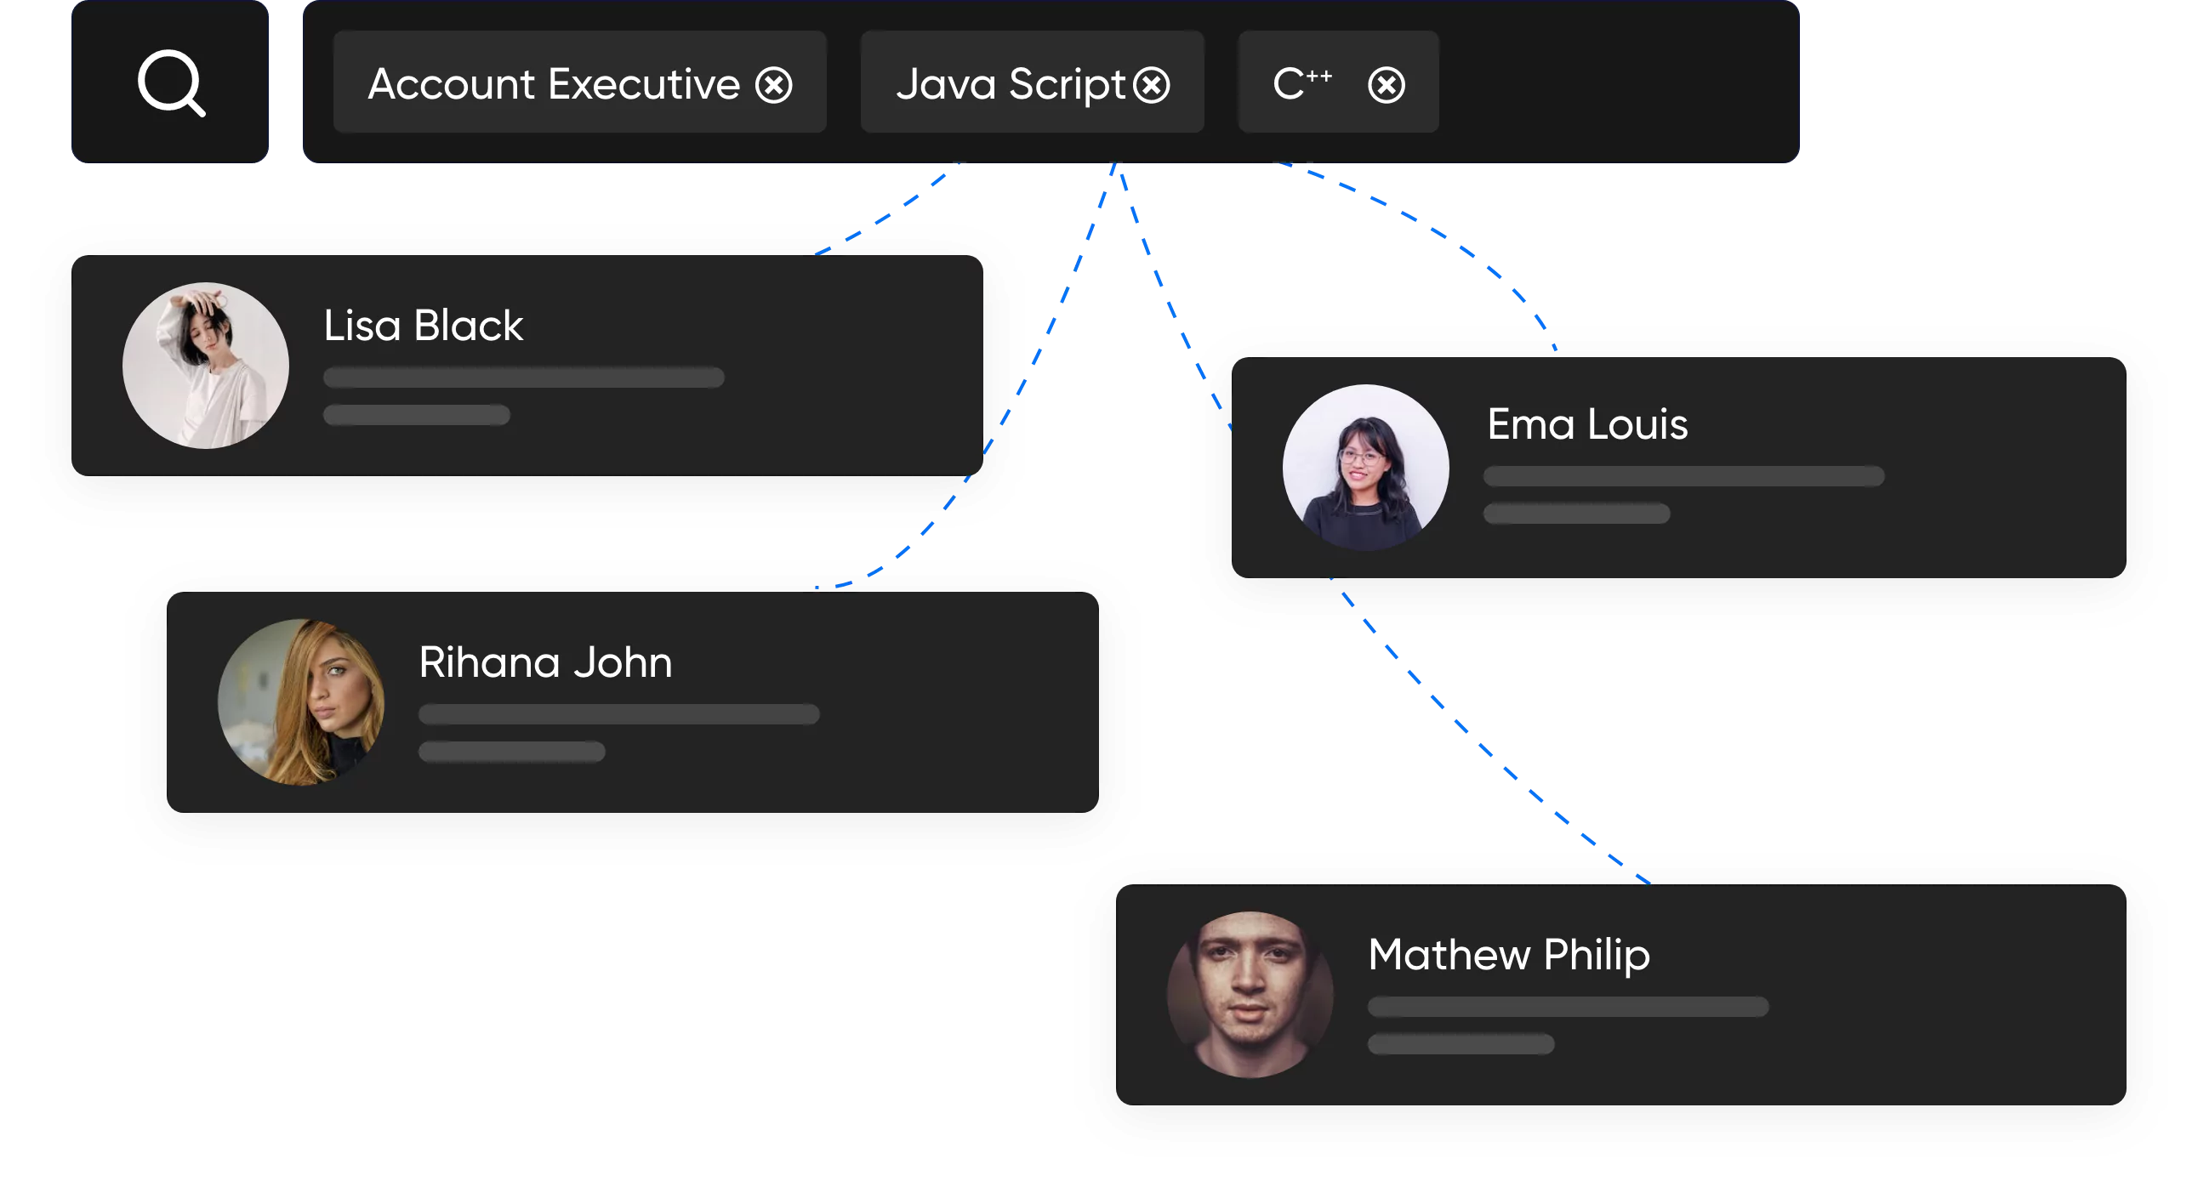
Task: Click the Mathew Philip name
Action: tap(1508, 955)
